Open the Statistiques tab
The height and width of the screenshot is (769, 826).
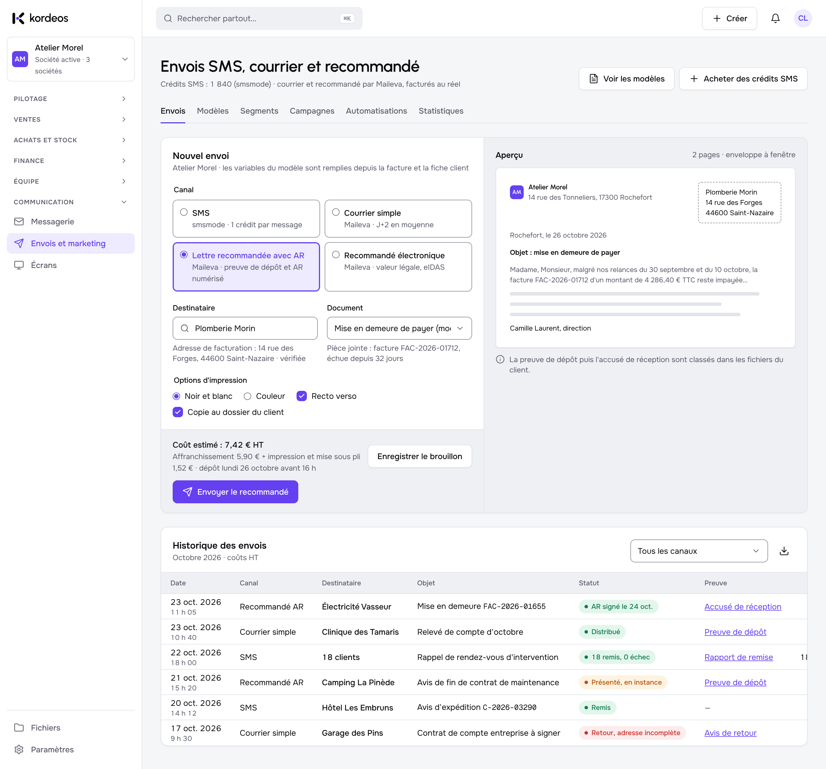click(x=441, y=111)
